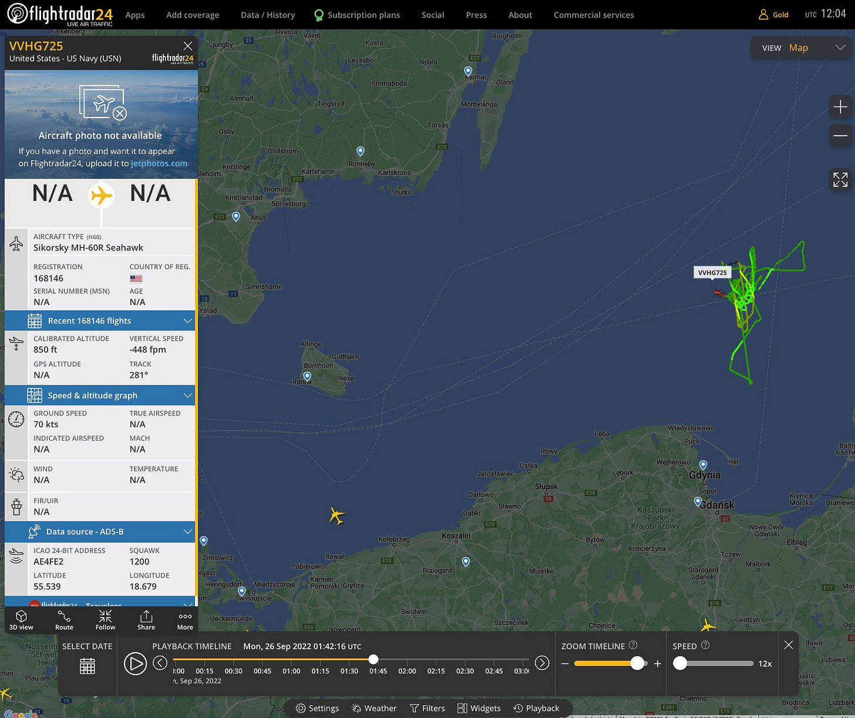Open map Filters
The width and height of the screenshot is (855, 718).
(427, 708)
